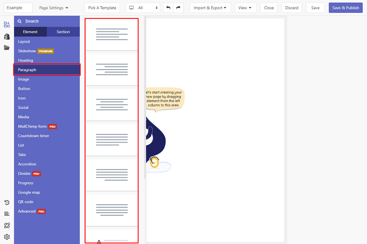
Task: Open the Shopify bag icon in left rail
Action: click(7, 36)
